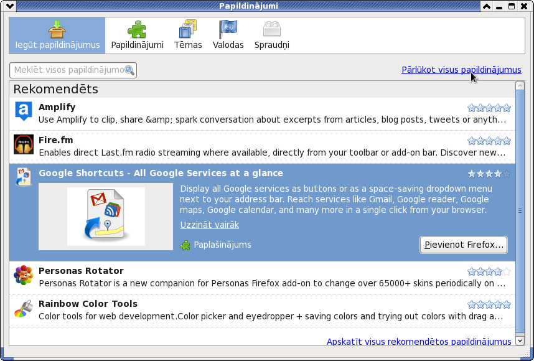Click the vertical scrollbar thumb
The height and width of the screenshot is (361, 534).
520,211
